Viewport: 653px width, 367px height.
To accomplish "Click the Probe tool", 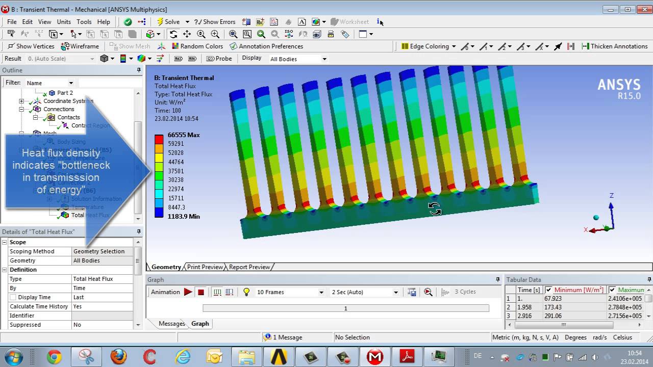I will coord(219,59).
